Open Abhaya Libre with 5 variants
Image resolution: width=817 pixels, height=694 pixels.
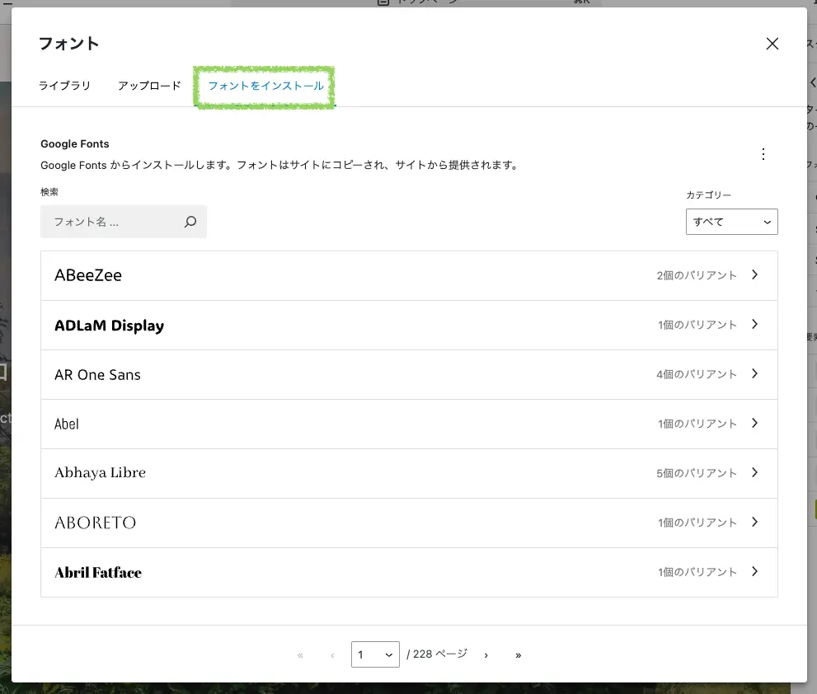point(409,473)
